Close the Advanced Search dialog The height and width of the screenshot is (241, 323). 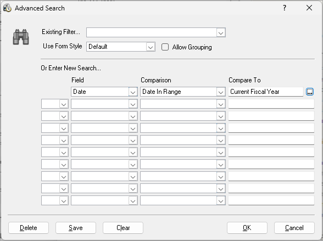[309, 8]
